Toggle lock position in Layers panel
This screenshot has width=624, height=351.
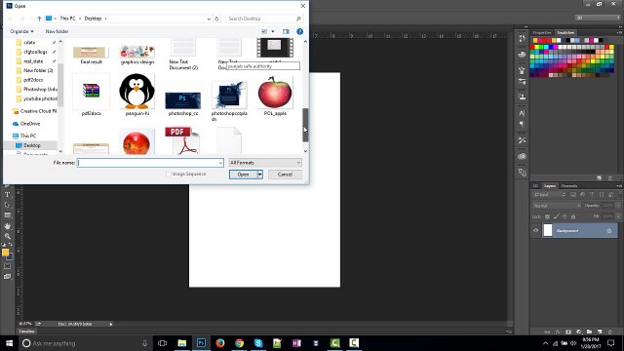pyautogui.click(x=565, y=216)
